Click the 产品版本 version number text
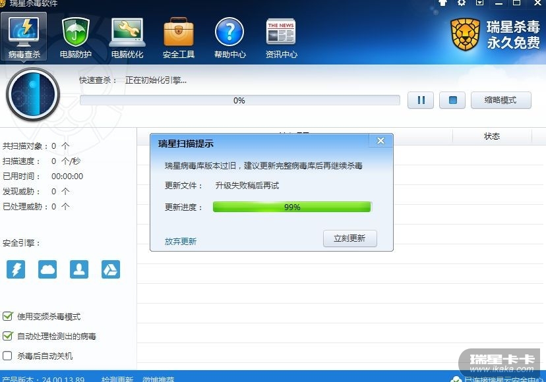546x382 pixels. point(43,379)
